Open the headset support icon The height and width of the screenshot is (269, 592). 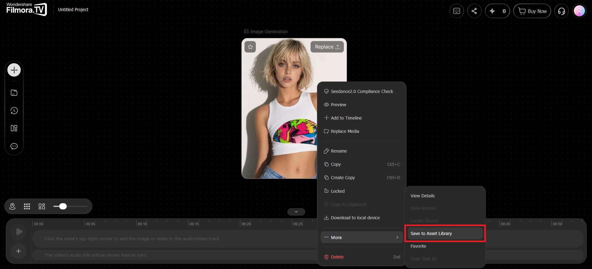coord(561,11)
